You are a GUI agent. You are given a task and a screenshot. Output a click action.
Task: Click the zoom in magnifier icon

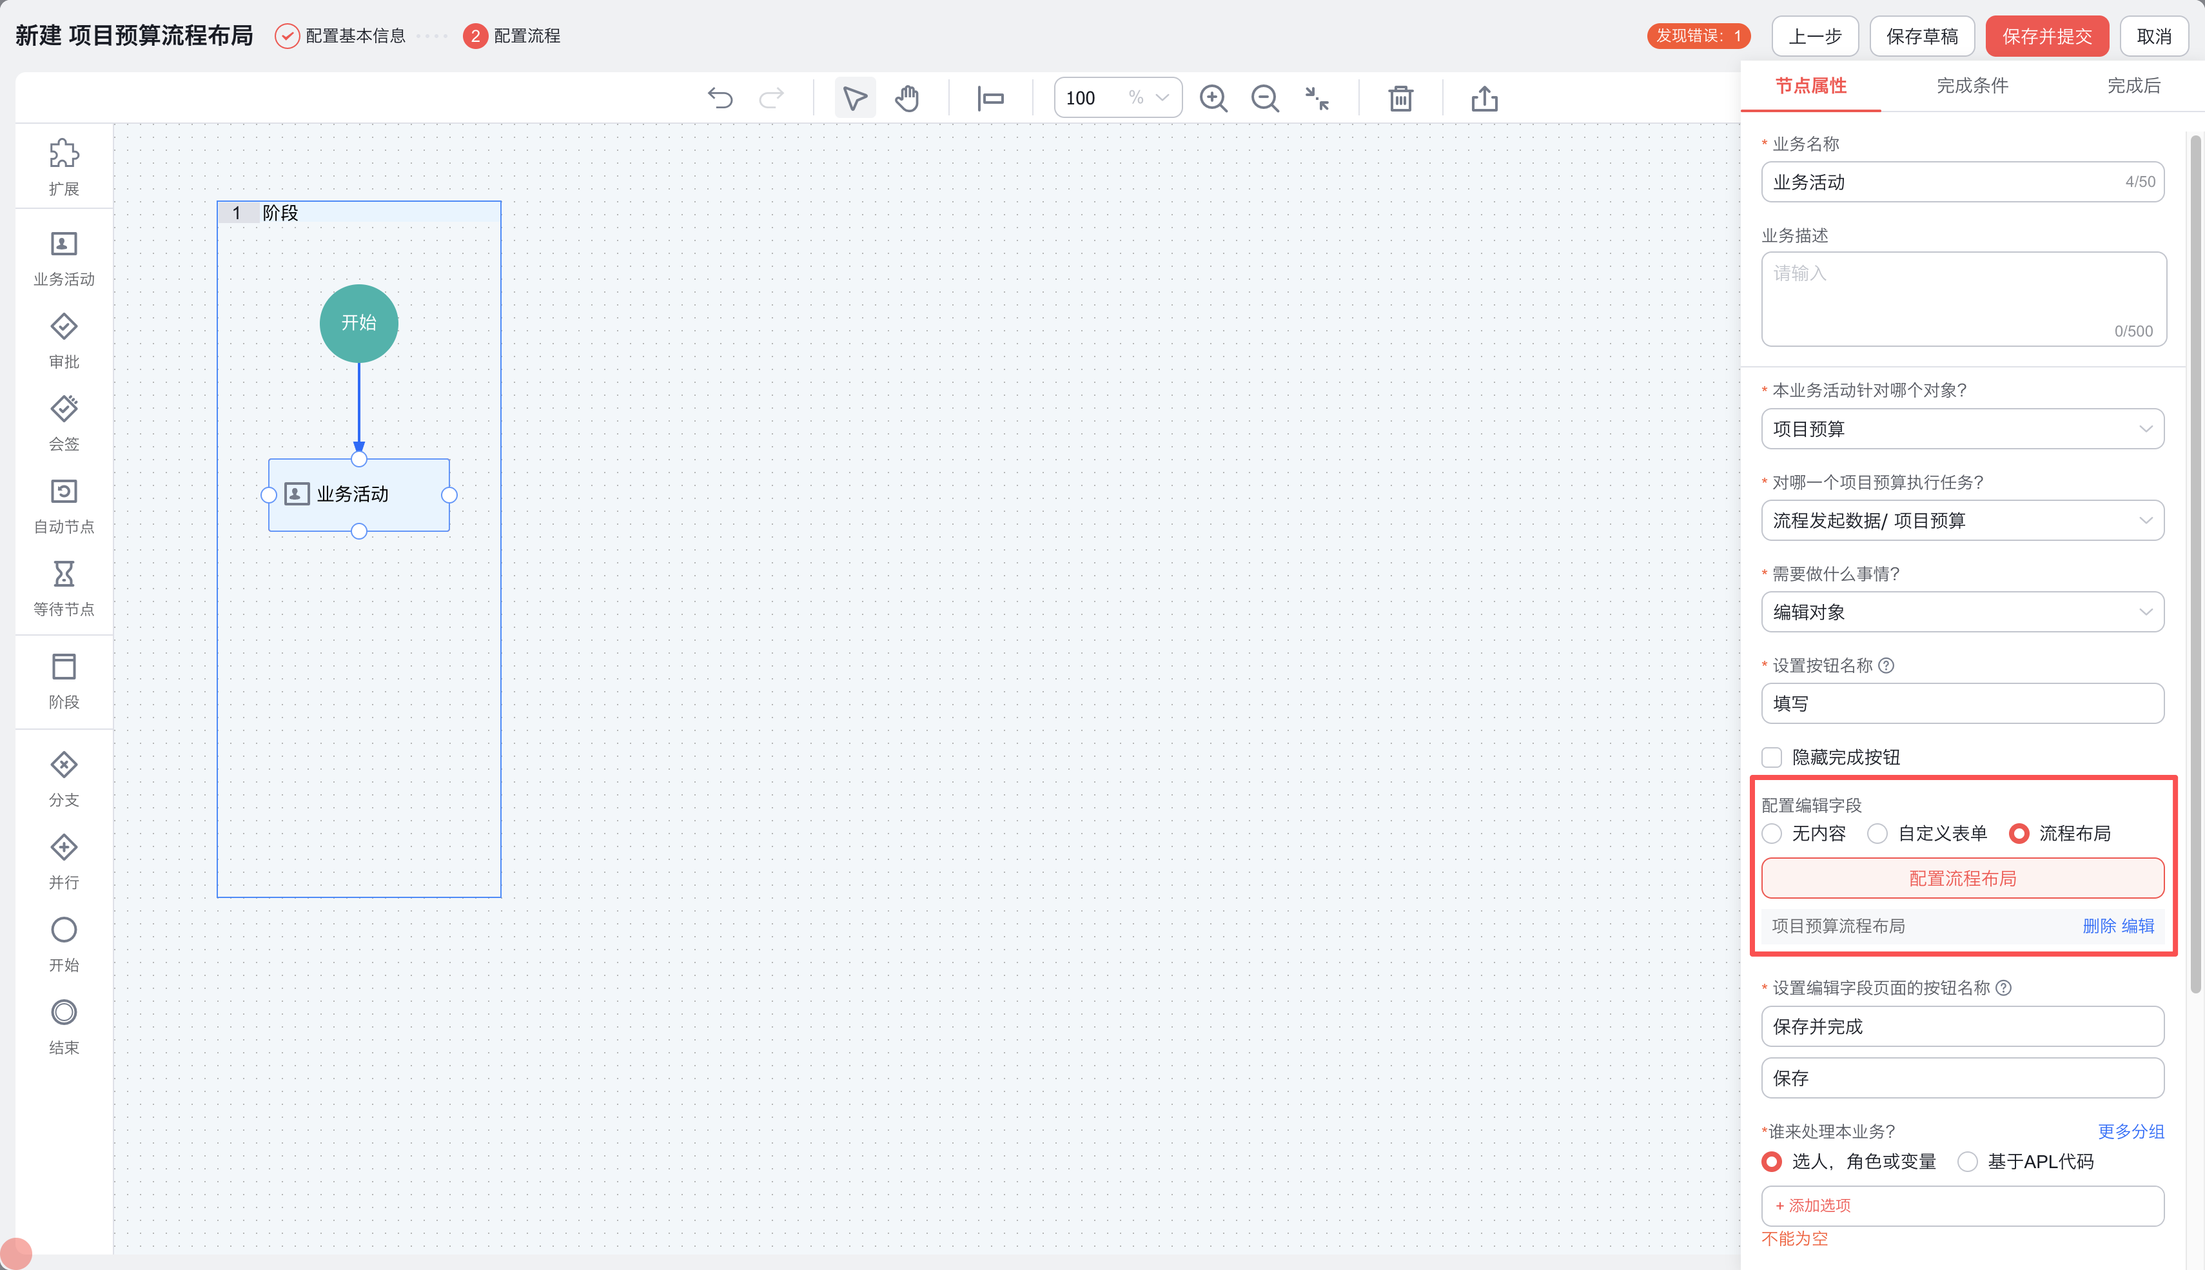pyautogui.click(x=1213, y=98)
